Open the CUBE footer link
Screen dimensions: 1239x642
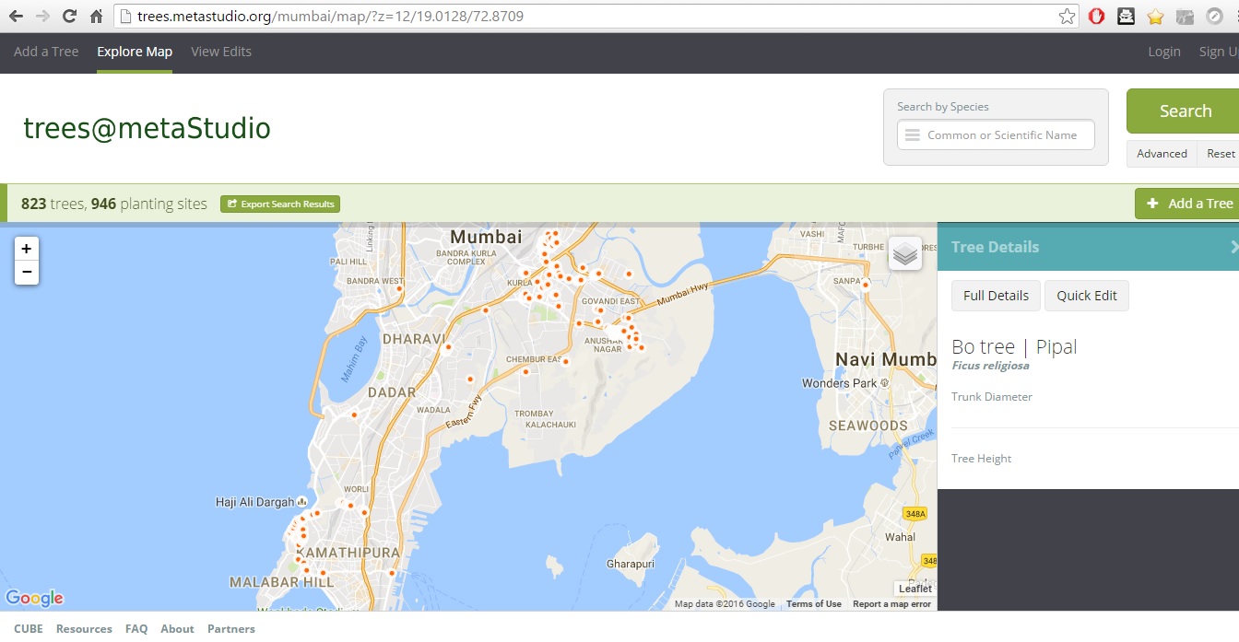pyautogui.click(x=29, y=629)
